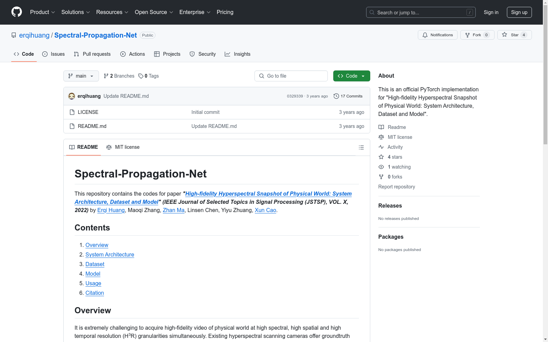Star this repository
Screen dimensions: 548x342
[x=514, y=35]
